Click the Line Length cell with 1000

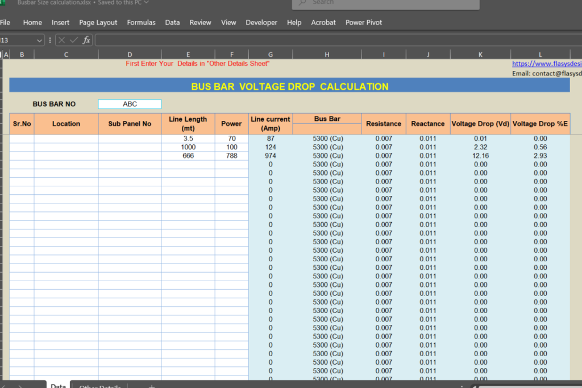[x=188, y=147]
